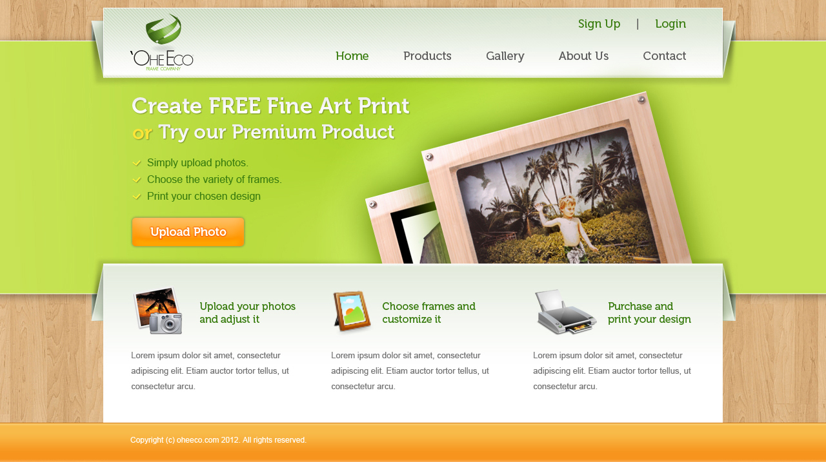Select About Us in navigation
Image resolution: width=826 pixels, height=462 pixels.
[x=583, y=56]
